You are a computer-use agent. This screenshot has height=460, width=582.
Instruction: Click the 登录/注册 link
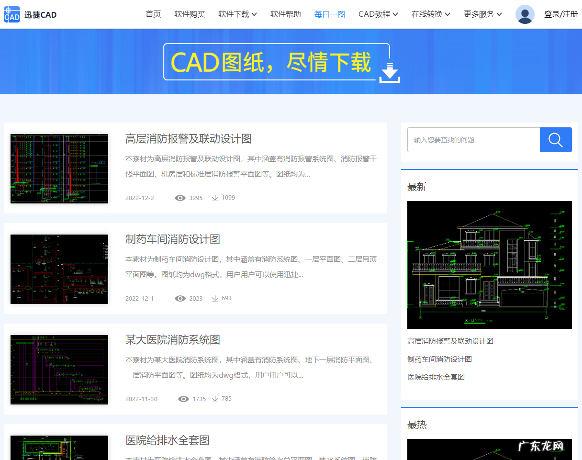(561, 14)
